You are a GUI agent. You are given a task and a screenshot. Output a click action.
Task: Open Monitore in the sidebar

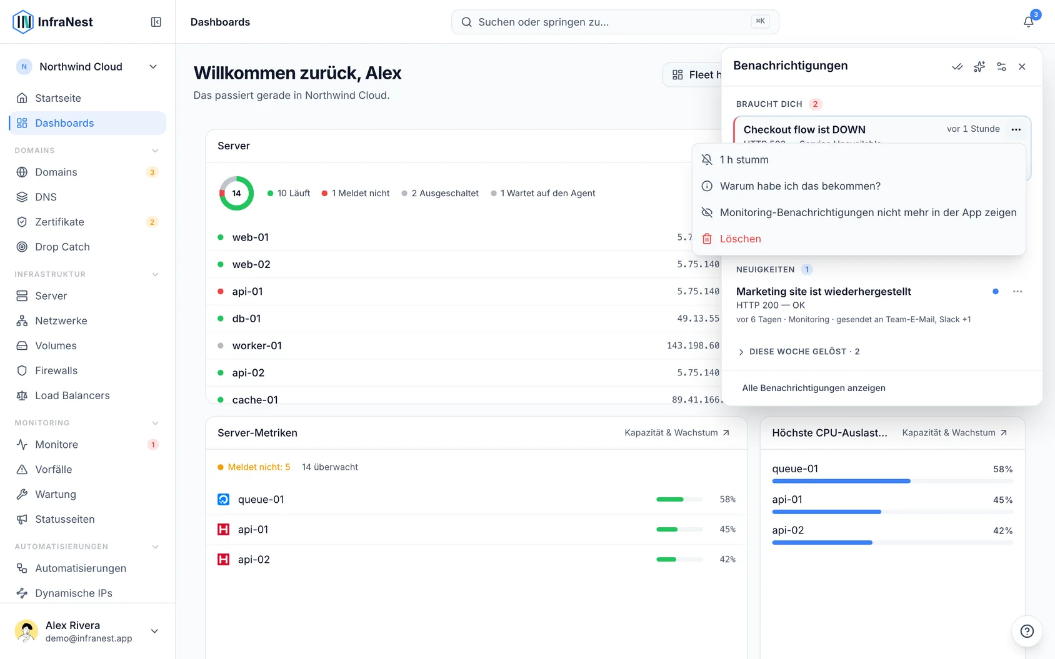(87, 444)
